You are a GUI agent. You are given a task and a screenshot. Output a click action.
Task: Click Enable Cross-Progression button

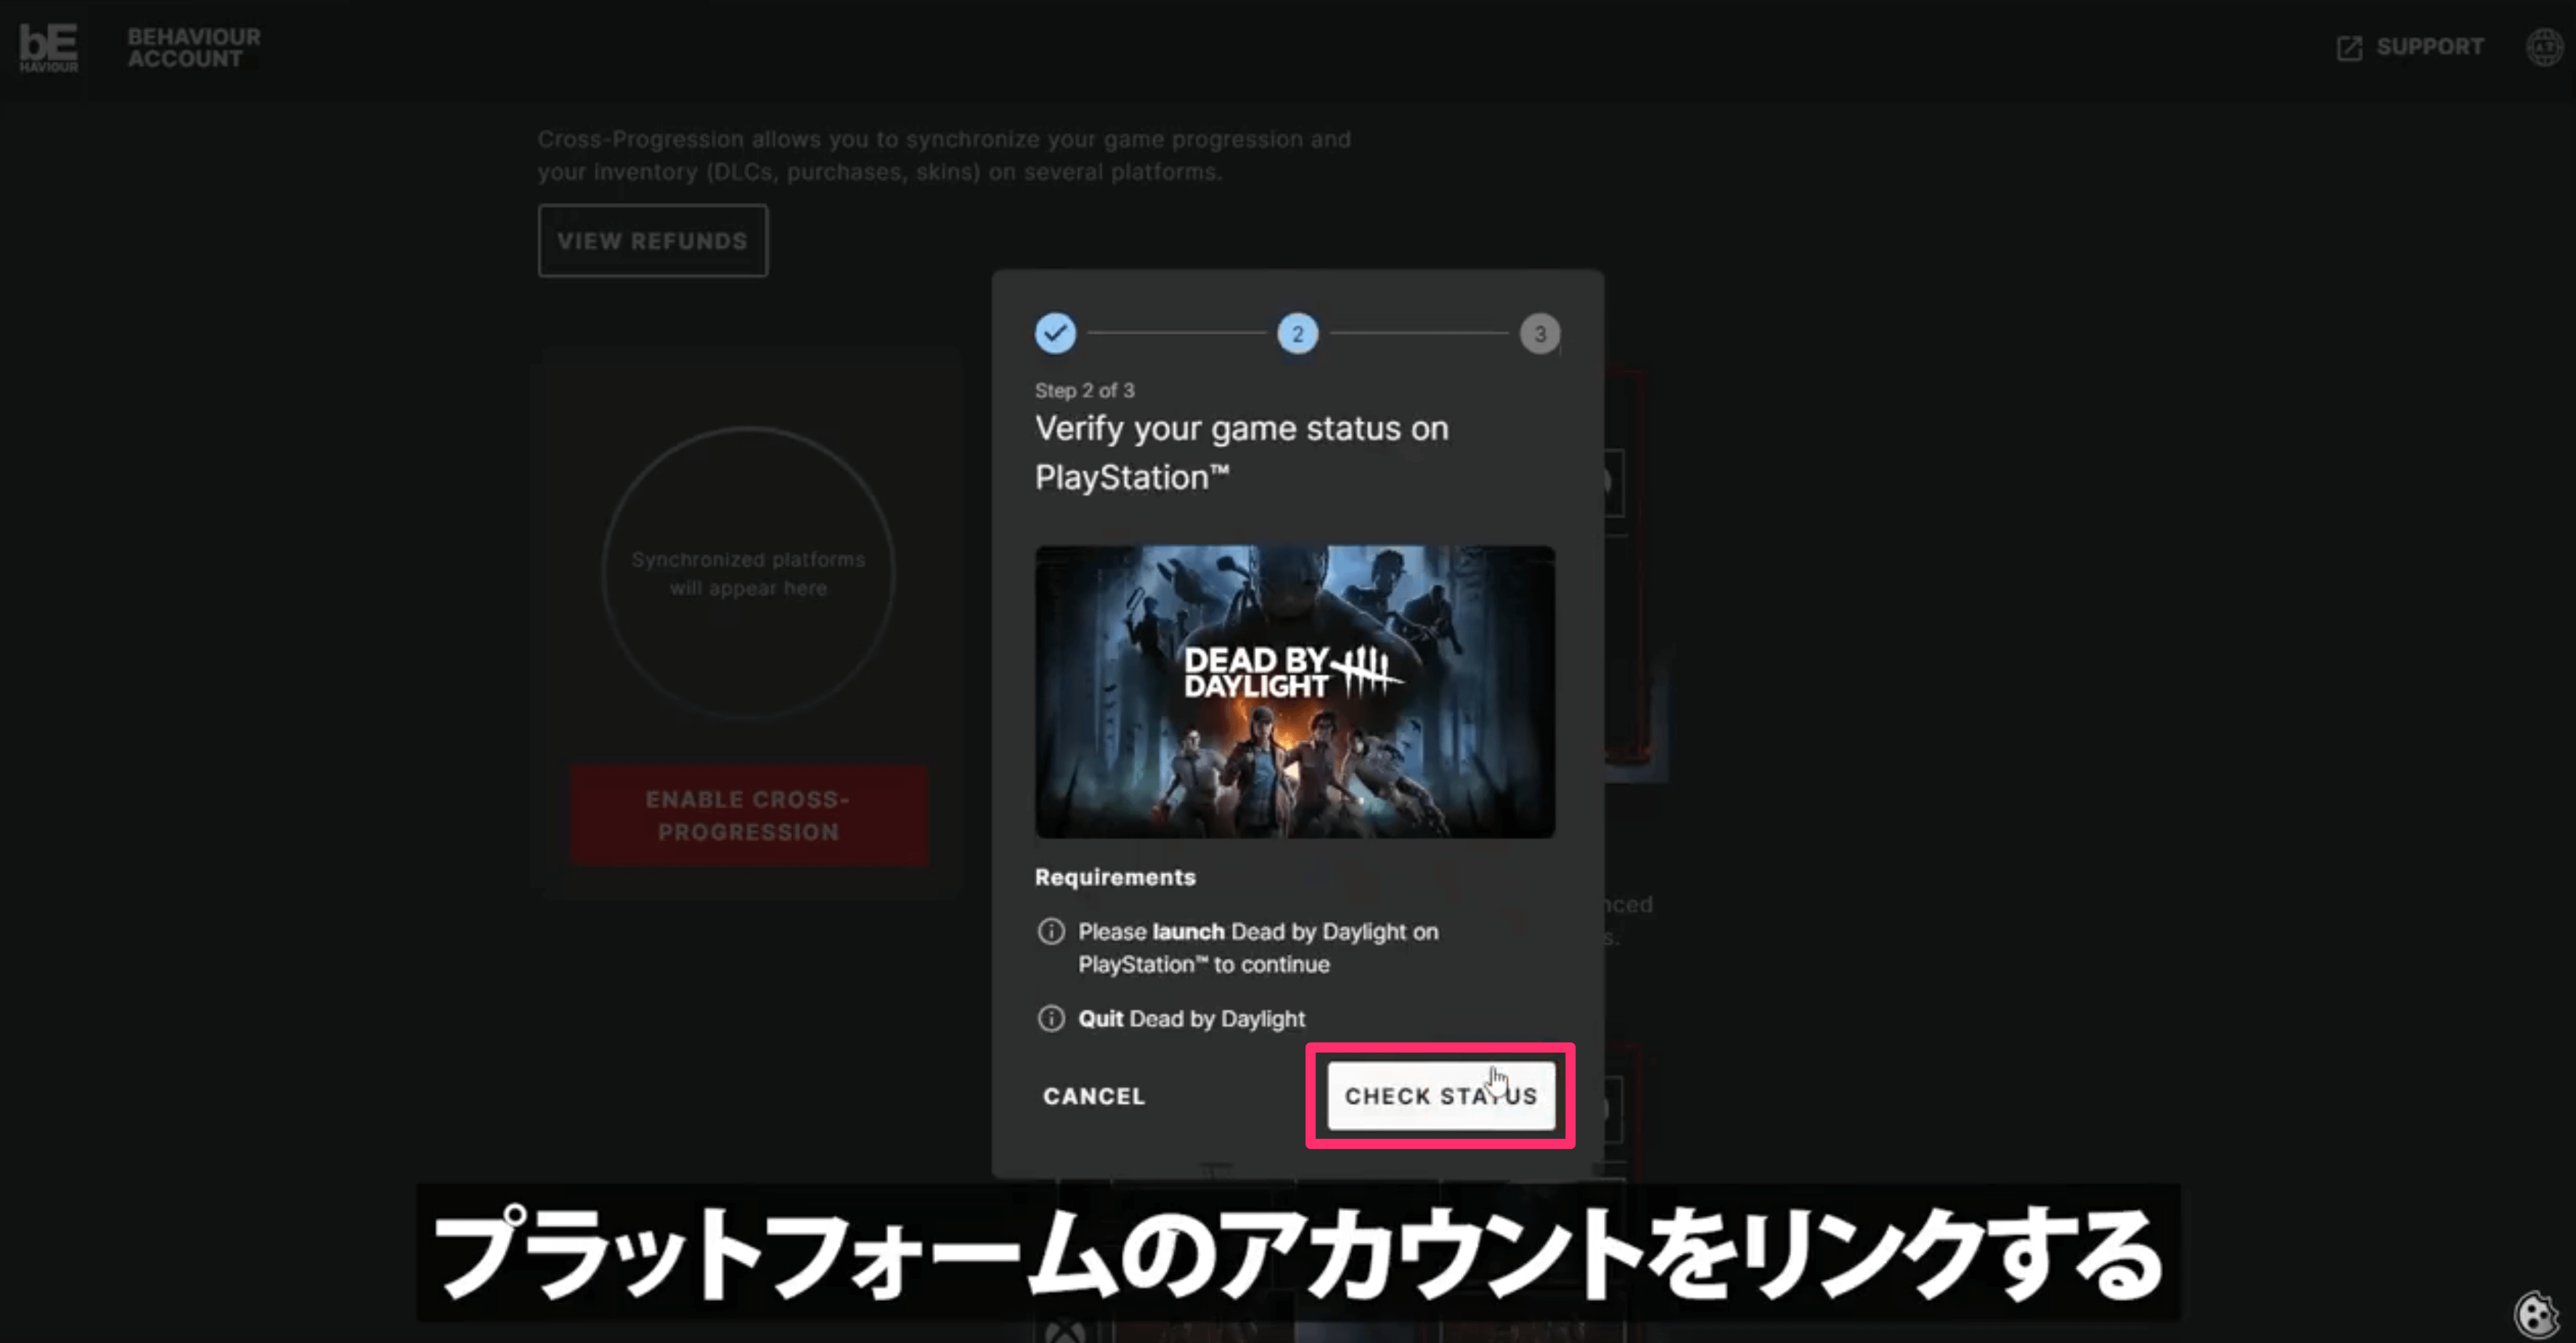[749, 815]
